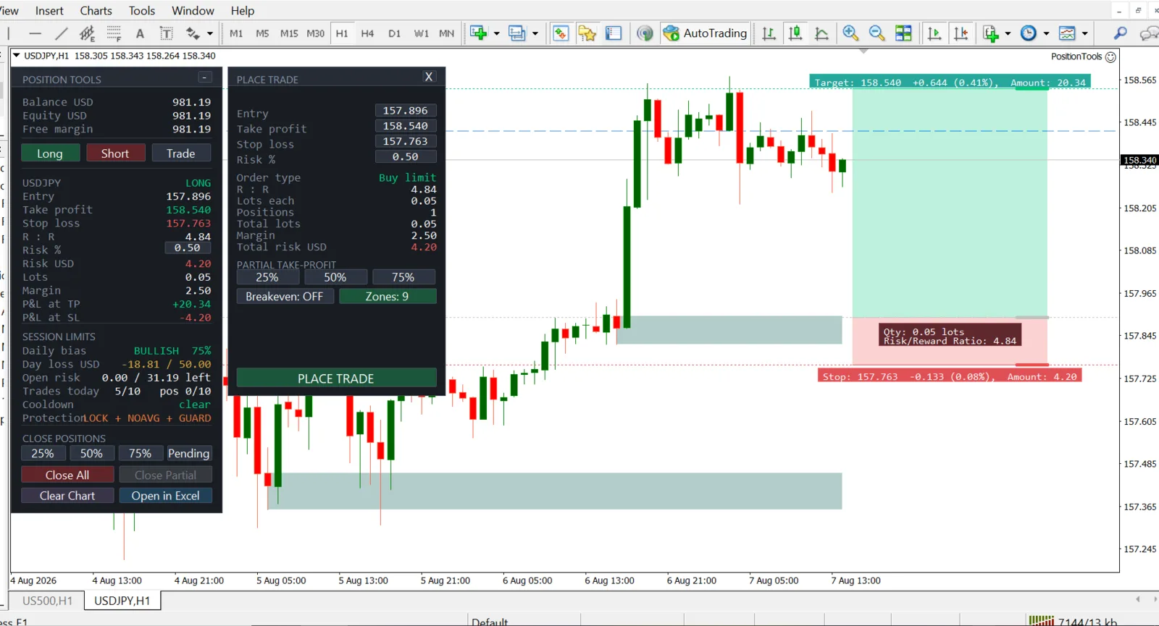Toggle the AutoTrading button
Image resolution: width=1159 pixels, height=626 pixels.
click(705, 33)
